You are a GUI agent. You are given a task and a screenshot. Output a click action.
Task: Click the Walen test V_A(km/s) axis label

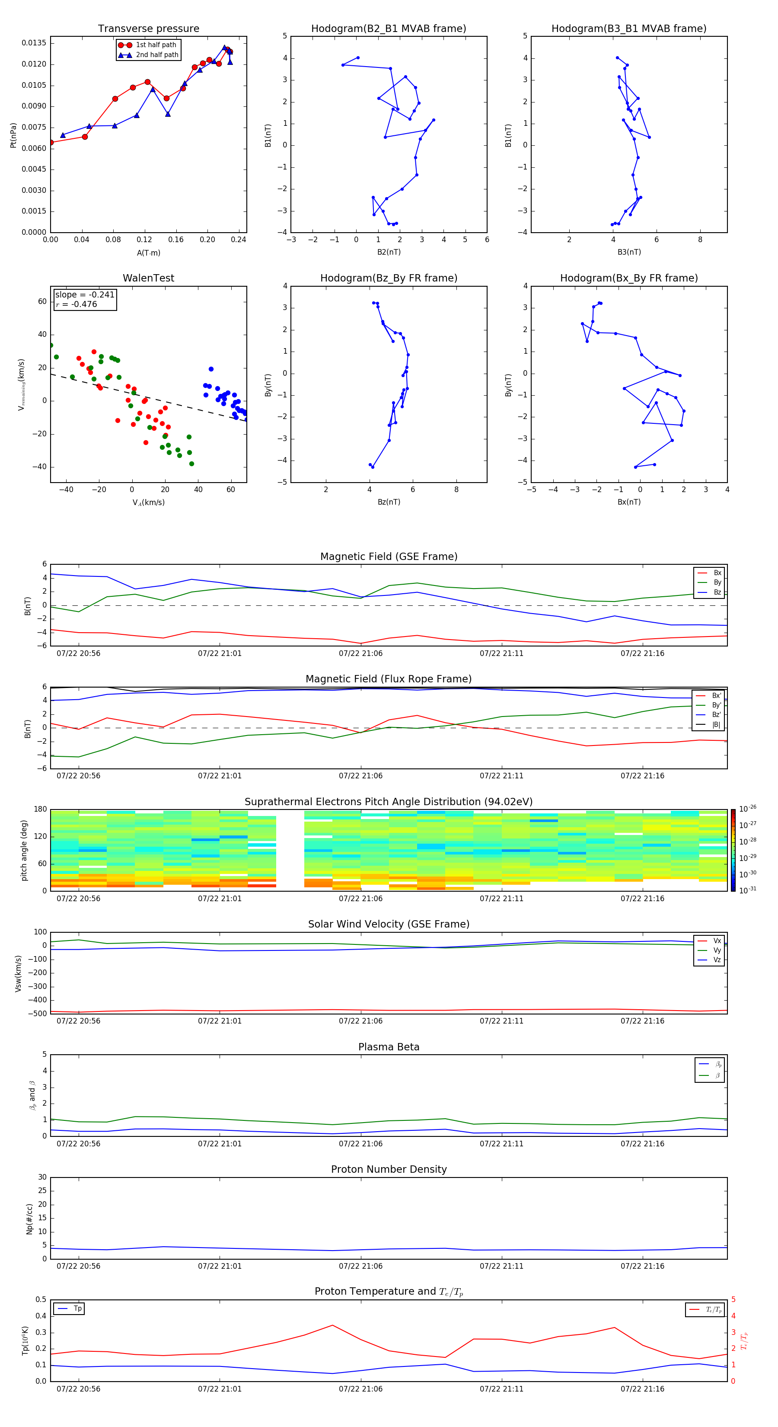point(148,502)
